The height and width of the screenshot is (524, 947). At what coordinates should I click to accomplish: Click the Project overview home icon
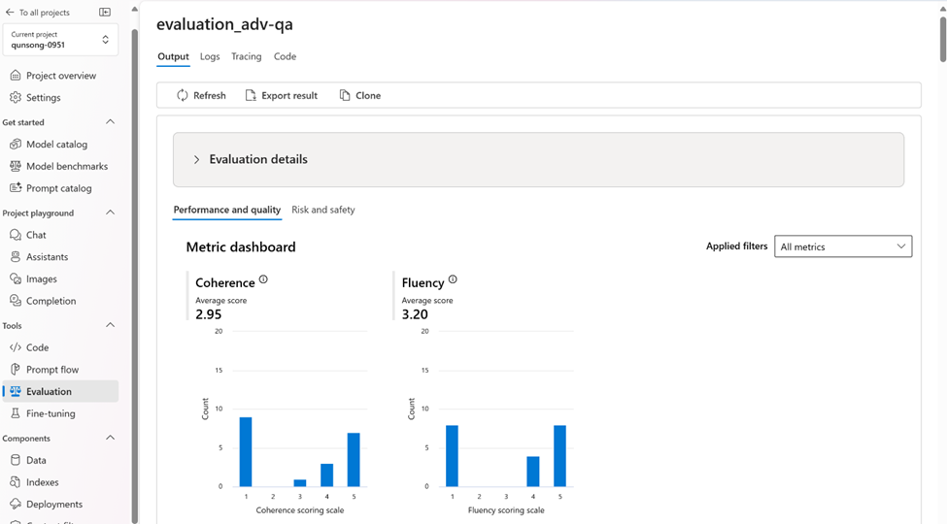point(16,76)
